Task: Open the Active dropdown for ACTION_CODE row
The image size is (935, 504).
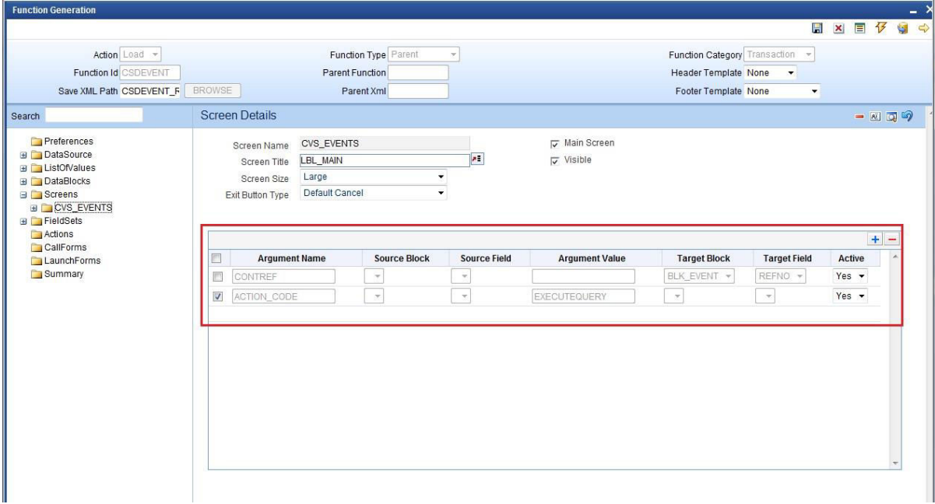Action: (851, 296)
